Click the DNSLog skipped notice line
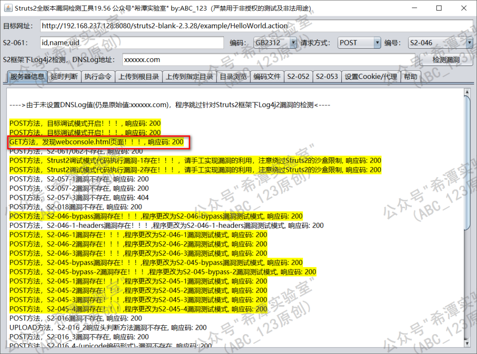This screenshot has height=354, width=477. pos(170,105)
